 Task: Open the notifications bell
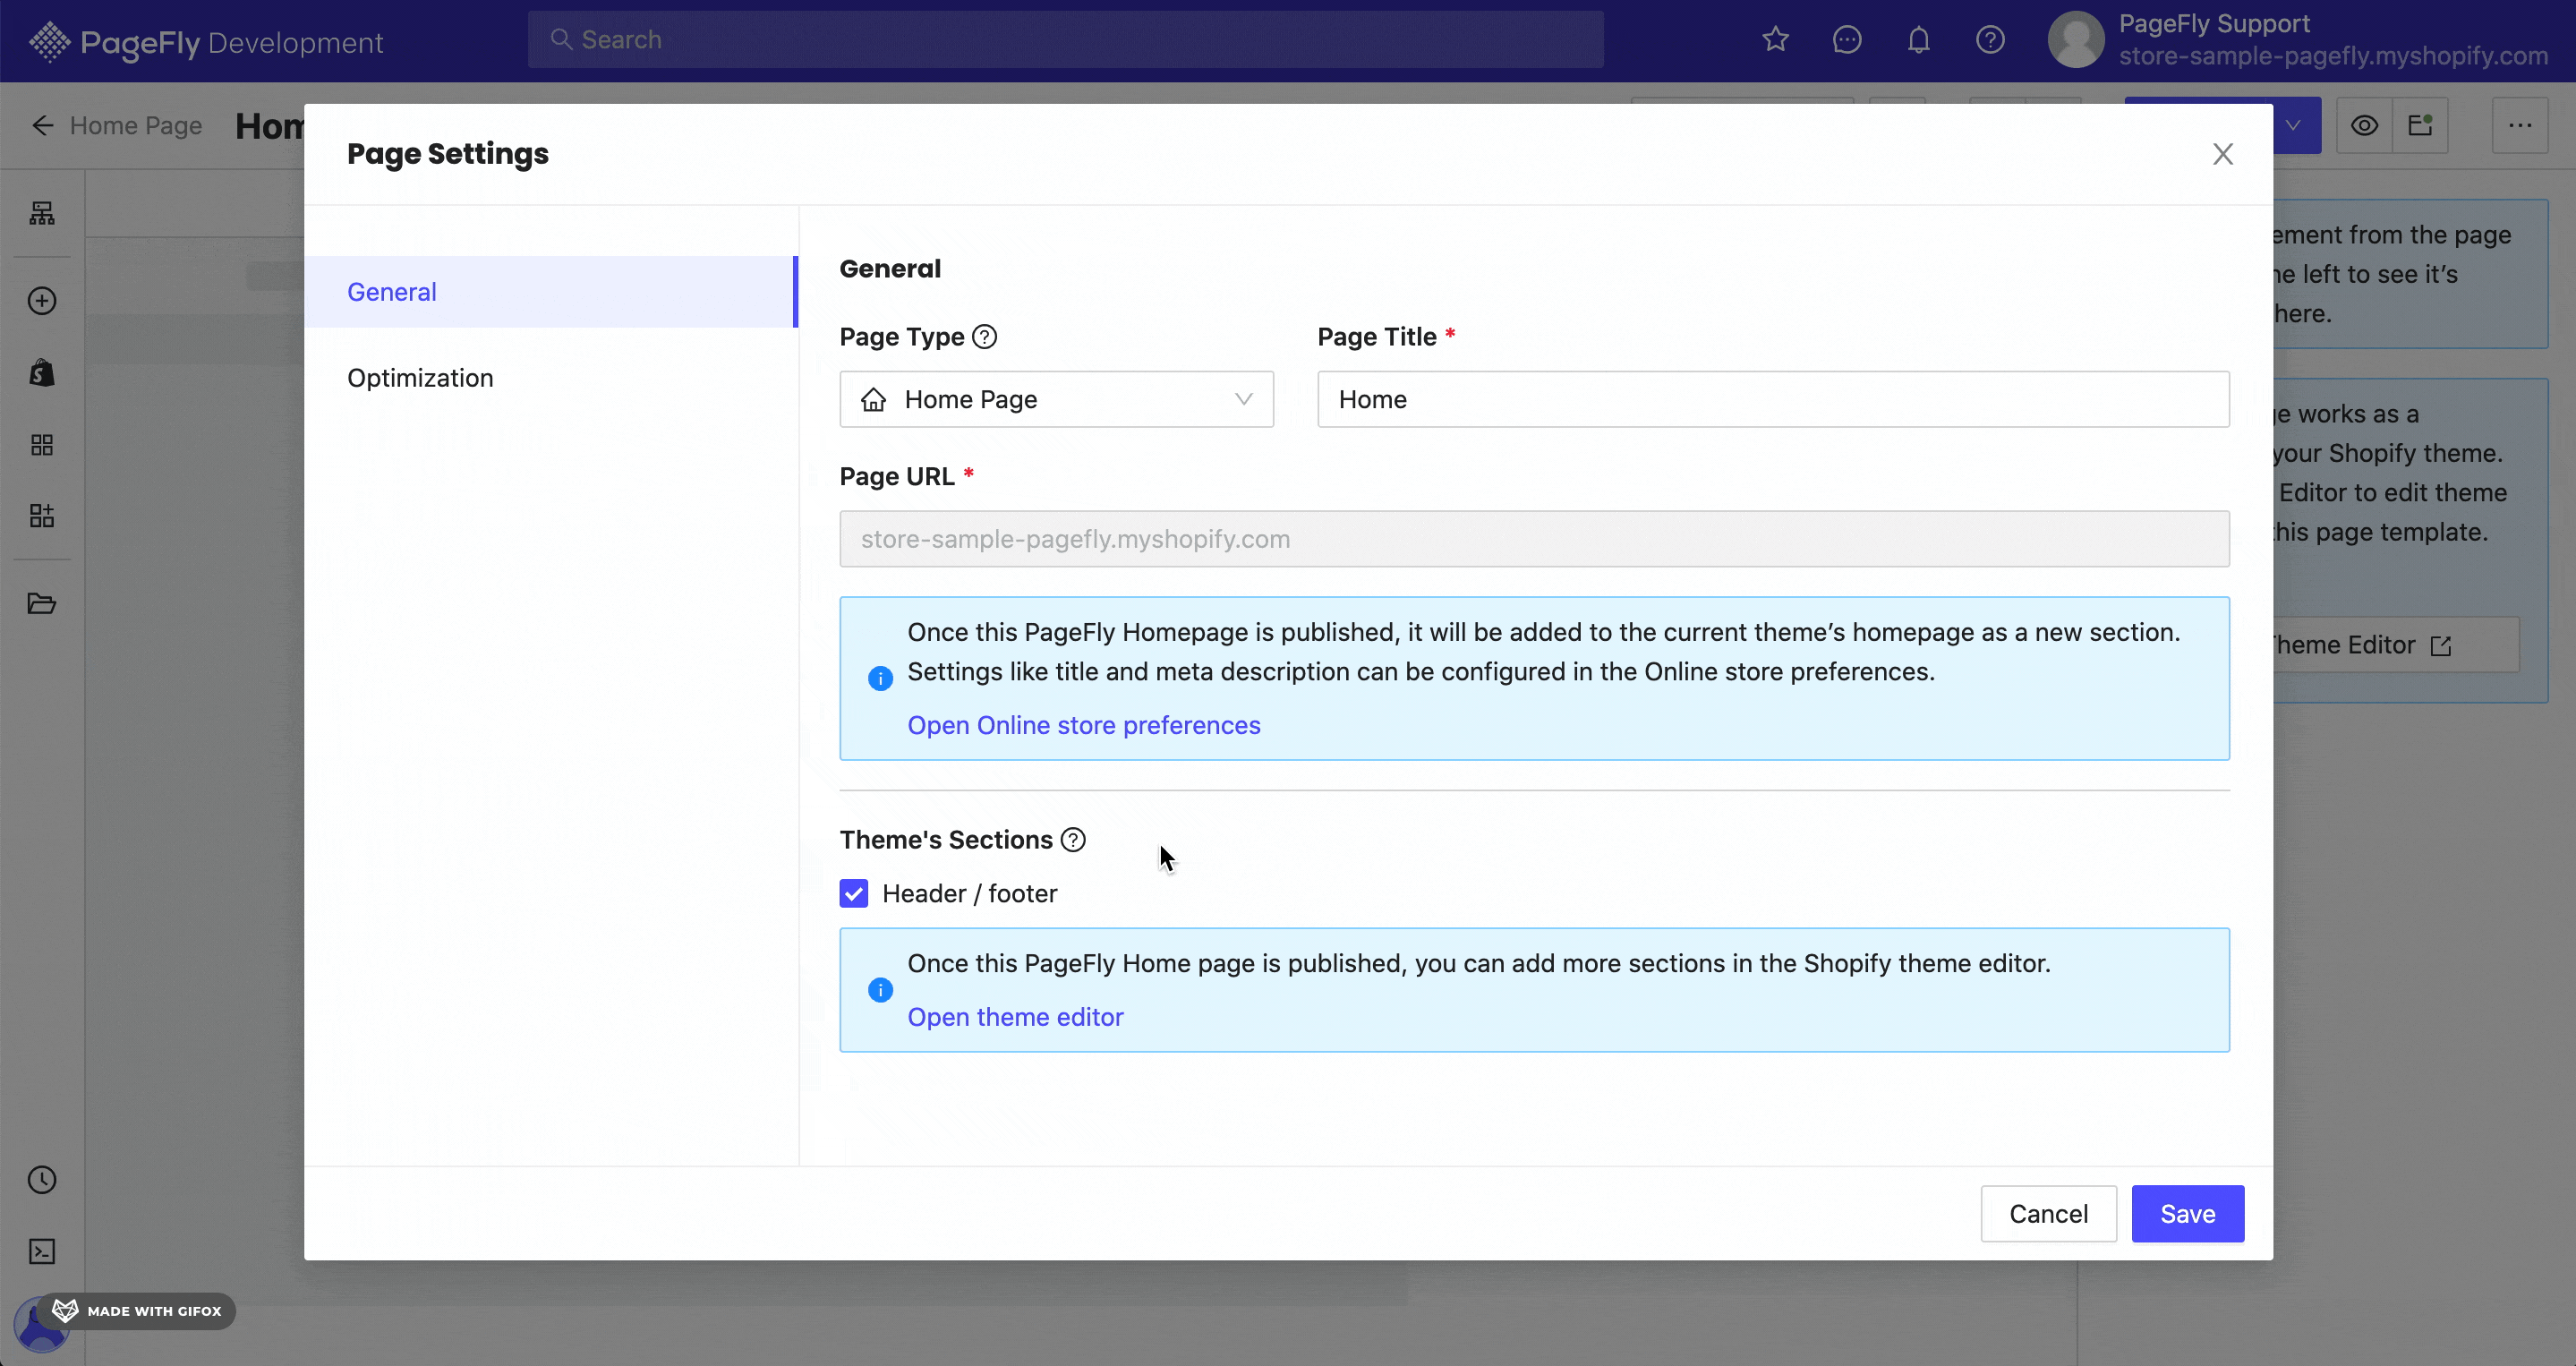coord(1918,40)
